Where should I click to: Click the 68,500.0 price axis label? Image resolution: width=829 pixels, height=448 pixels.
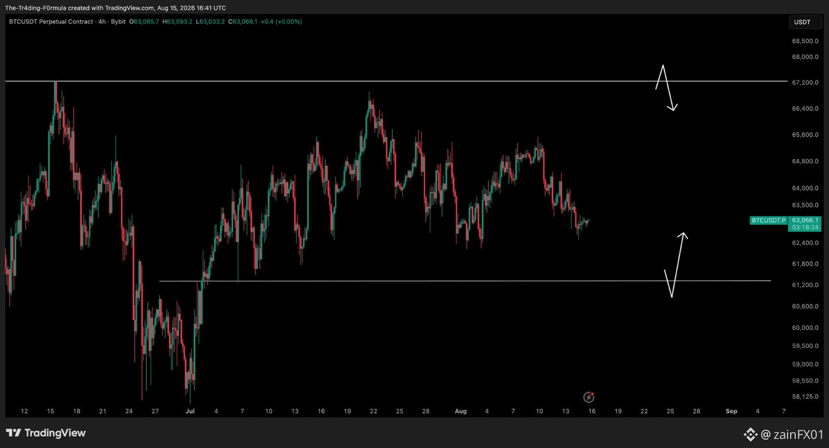pos(805,41)
